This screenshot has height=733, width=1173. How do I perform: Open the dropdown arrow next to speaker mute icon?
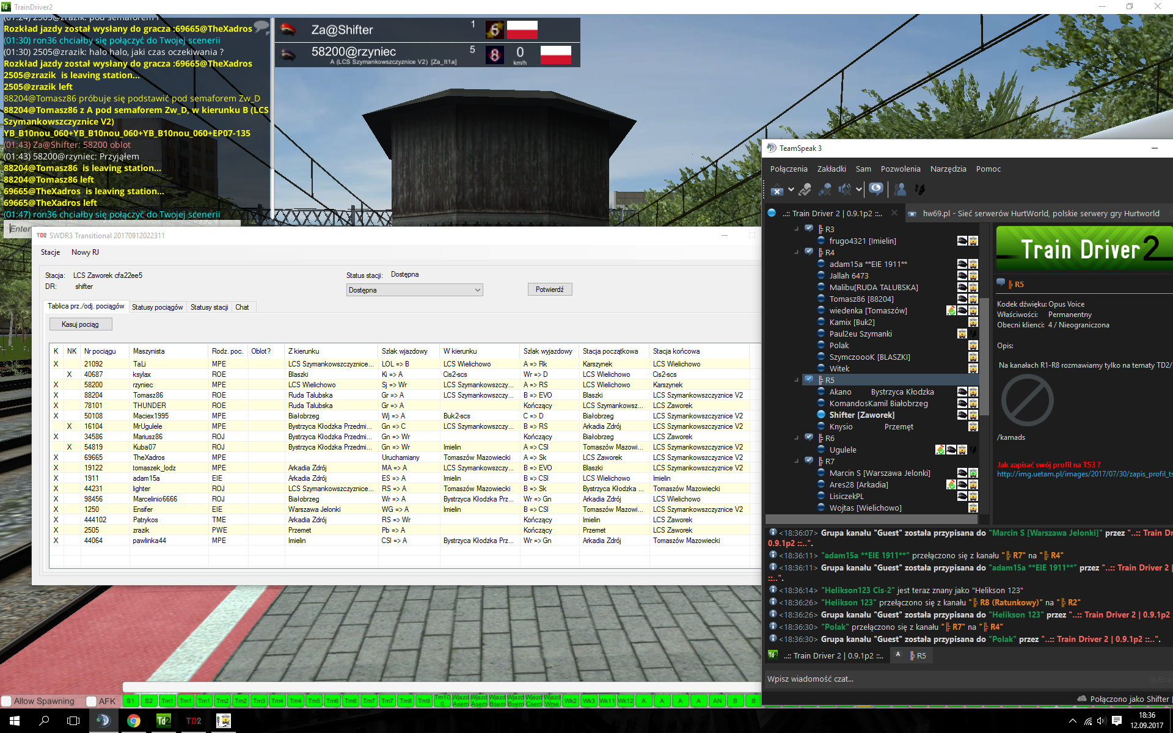pyautogui.click(x=858, y=190)
